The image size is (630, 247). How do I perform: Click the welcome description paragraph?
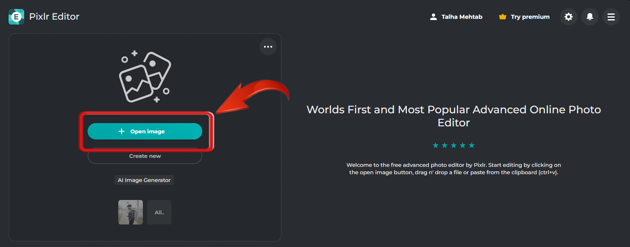click(454, 168)
